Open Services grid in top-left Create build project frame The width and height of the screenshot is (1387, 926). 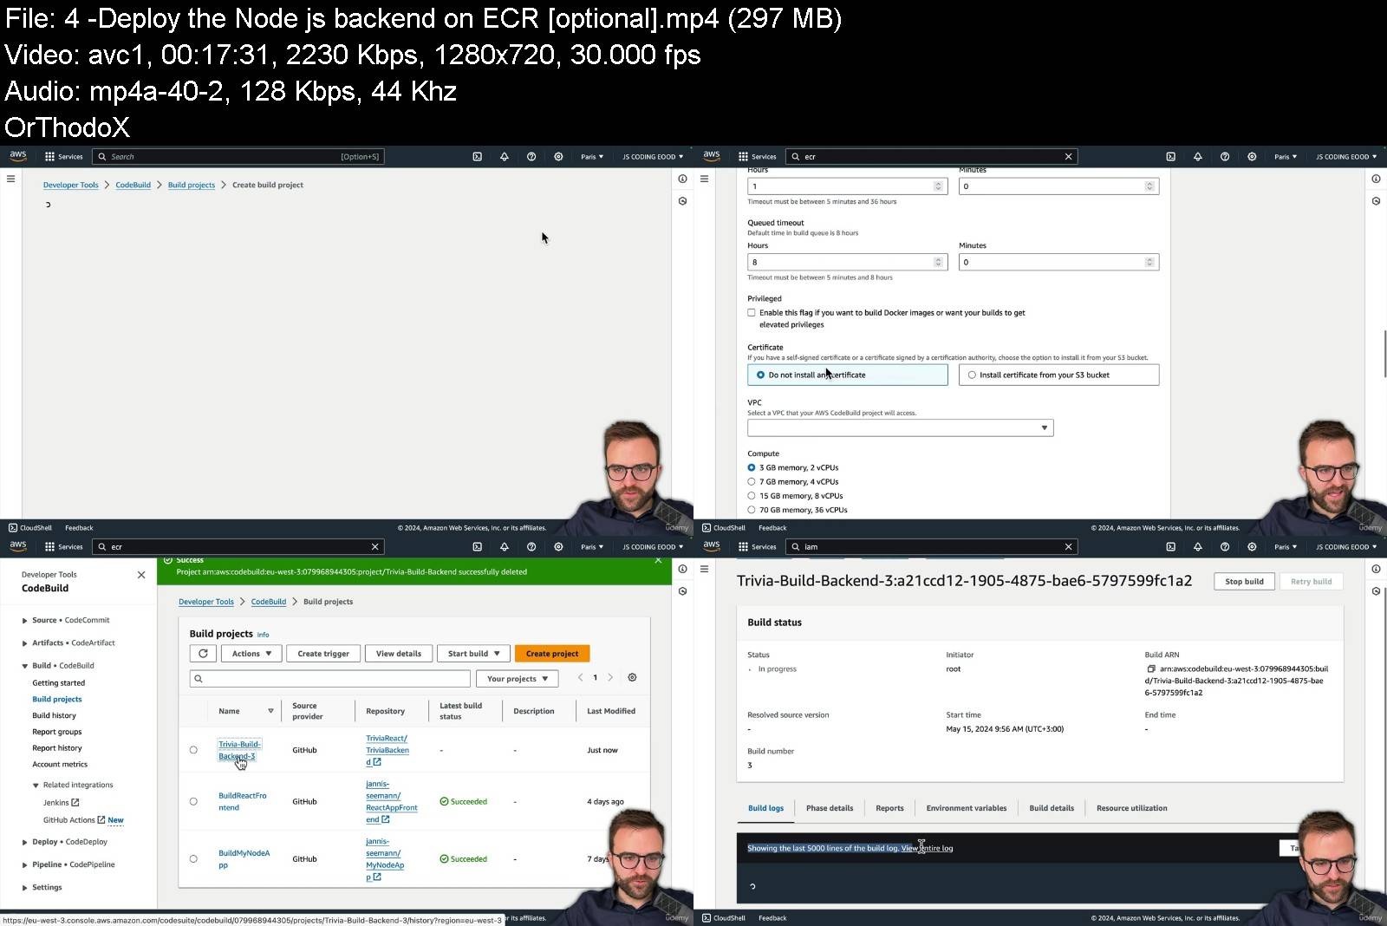(x=63, y=157)
